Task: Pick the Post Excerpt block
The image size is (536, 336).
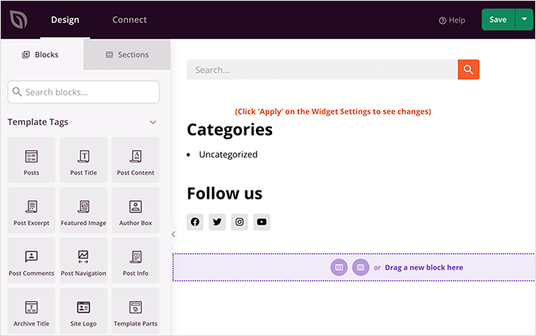Action: click(32, 210)
